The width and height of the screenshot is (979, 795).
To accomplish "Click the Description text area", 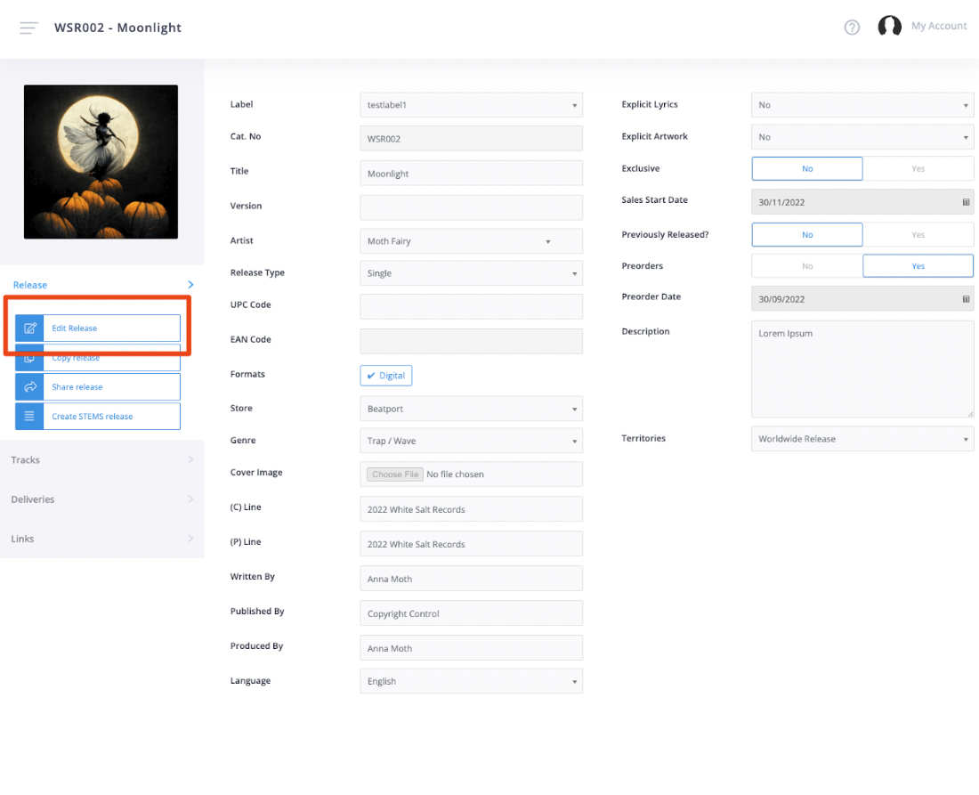I will [862, 369].
